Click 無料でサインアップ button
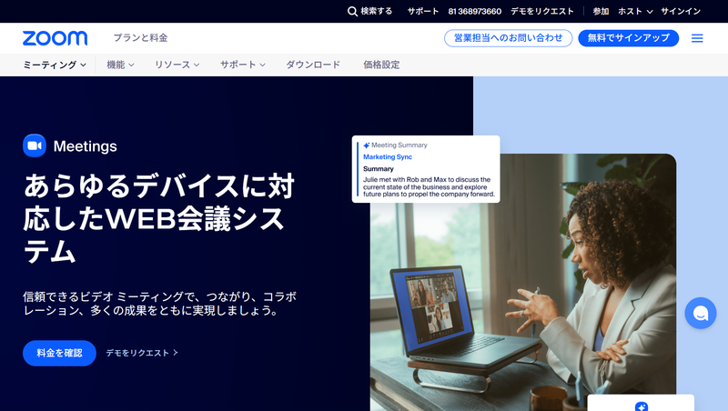Screen dimensions: 728x411 coord(628,38)
